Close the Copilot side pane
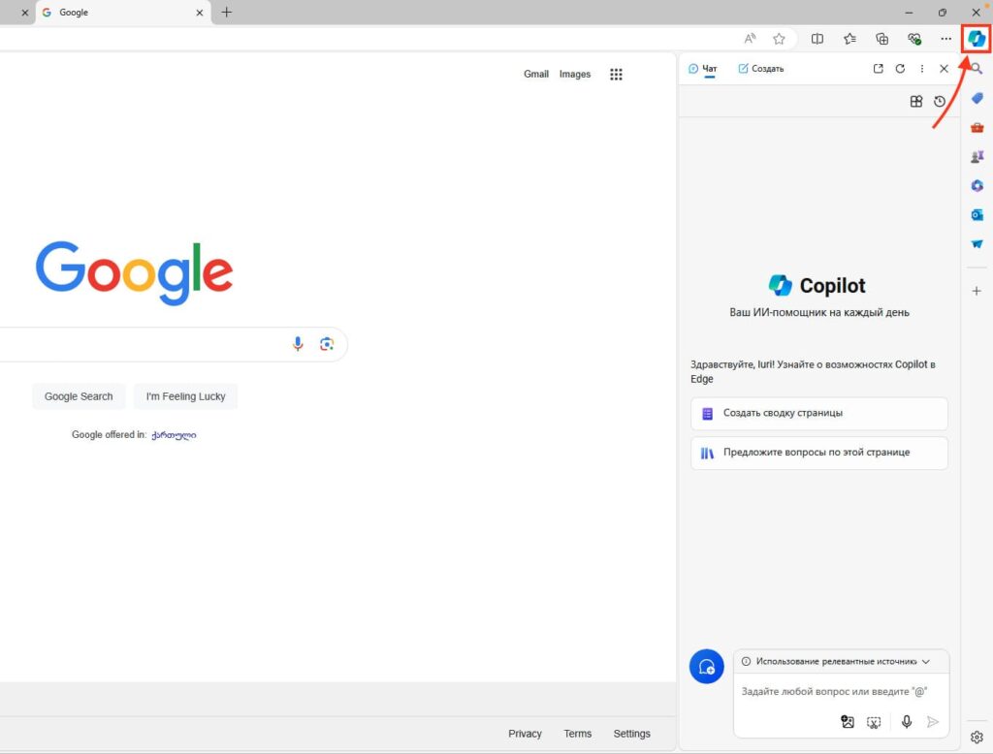This screenshot has width=993, height=754. coord(944,69)
